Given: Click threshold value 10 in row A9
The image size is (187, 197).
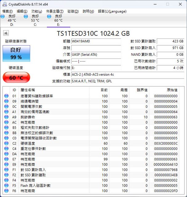Looking at the screenshot, I should coord(146,117).
